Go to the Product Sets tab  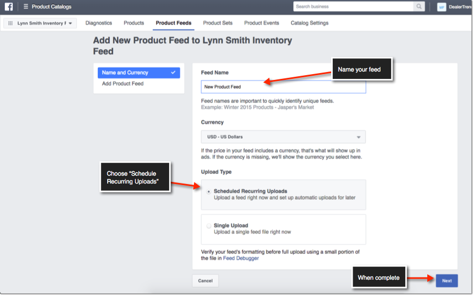(218, 23)
